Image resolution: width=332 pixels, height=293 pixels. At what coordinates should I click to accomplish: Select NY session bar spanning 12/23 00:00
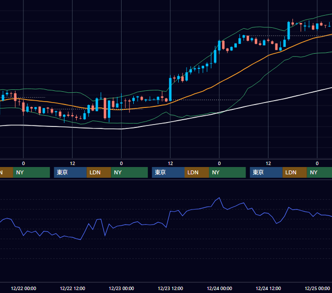129,172
